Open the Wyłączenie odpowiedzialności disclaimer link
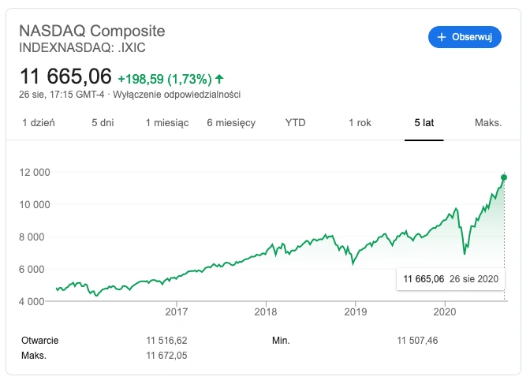530x384 pixels. pyautogui.click(x=177, y=95)
